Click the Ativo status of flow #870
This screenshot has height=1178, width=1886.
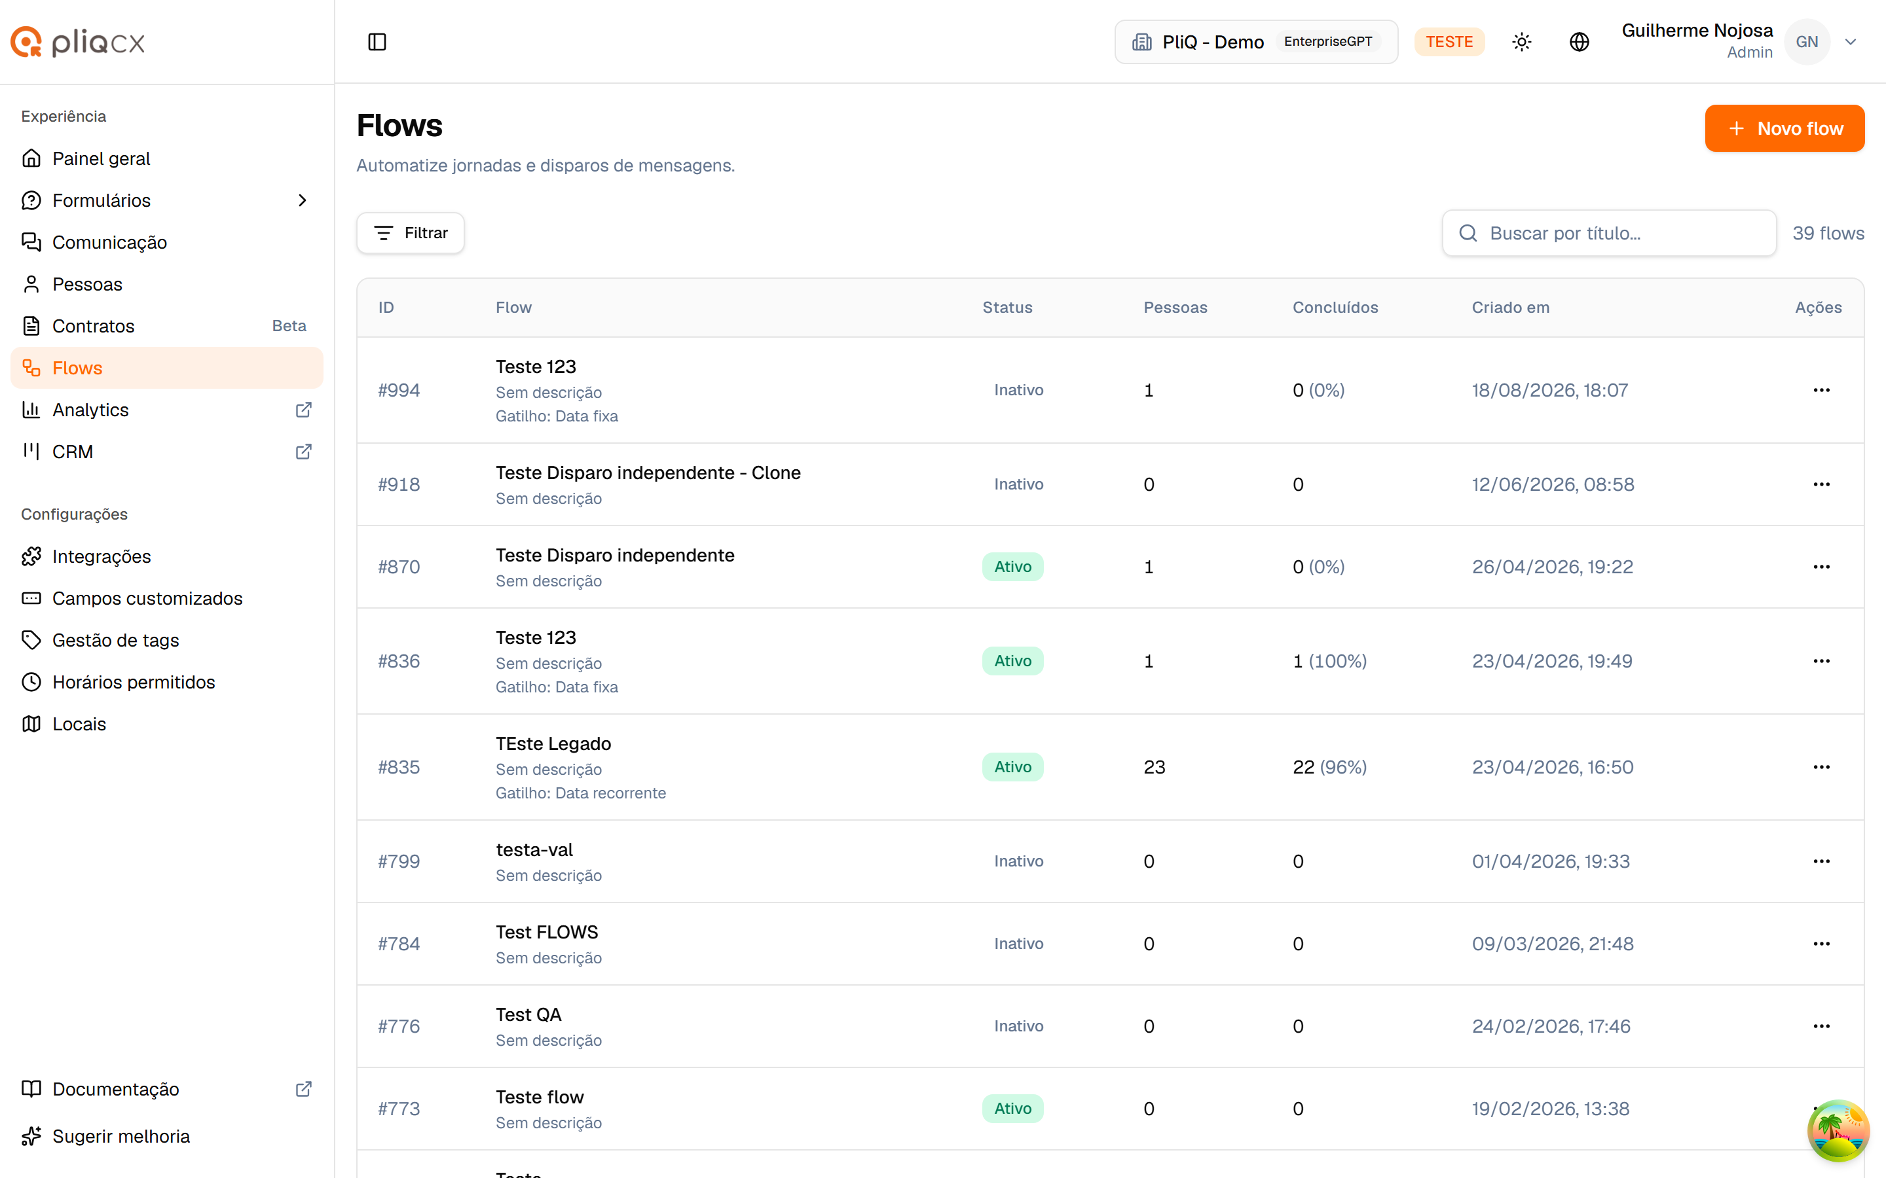point(1012,567)
